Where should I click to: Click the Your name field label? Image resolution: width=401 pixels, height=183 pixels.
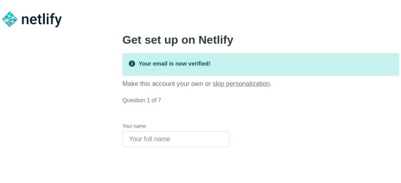(x=134, y=126)
